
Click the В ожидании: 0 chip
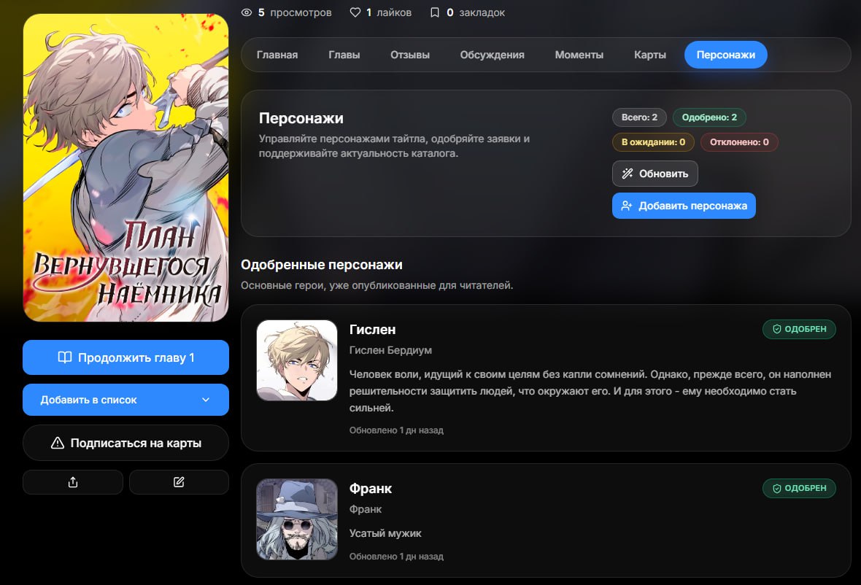click(x=654, y=142)
